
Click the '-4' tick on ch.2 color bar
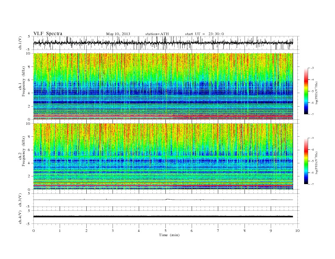(x=312, y=149)
